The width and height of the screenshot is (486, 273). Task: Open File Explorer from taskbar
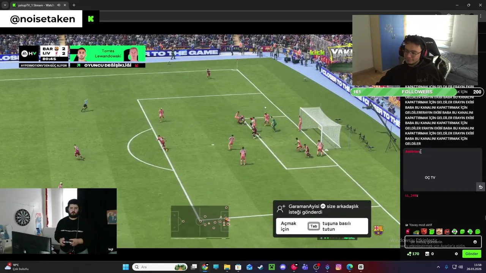[227, 267]
